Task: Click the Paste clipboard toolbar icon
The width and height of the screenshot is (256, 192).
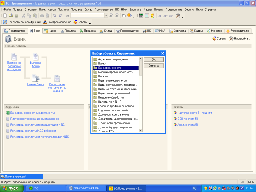Action: tap(35, 16)
